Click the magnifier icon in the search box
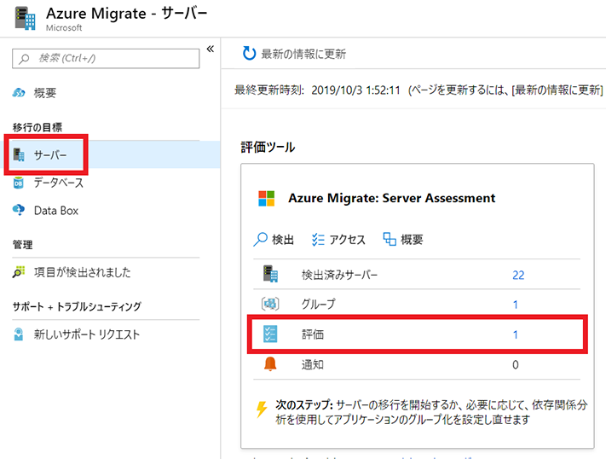This screenshot has width=606, height=459. 25,58
